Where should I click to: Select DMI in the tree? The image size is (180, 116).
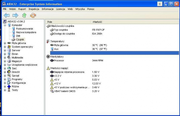[18, 36]
